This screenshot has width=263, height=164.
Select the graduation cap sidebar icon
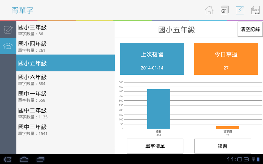tap(8, 46)
